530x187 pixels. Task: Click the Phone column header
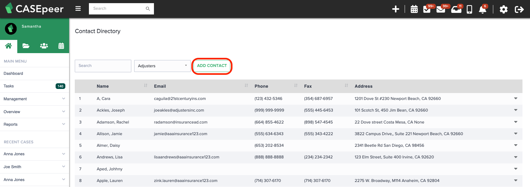pos(261,86)
